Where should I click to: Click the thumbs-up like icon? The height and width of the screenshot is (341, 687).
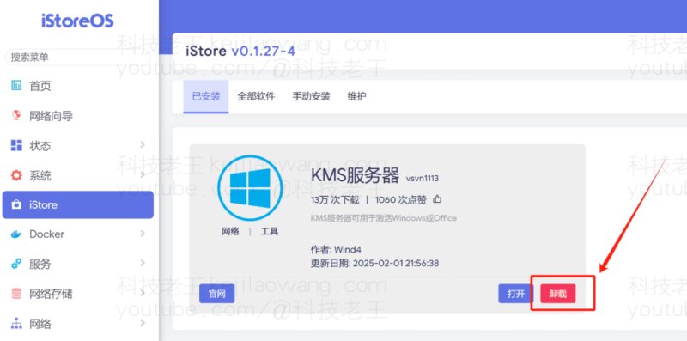tap(437, 199)
